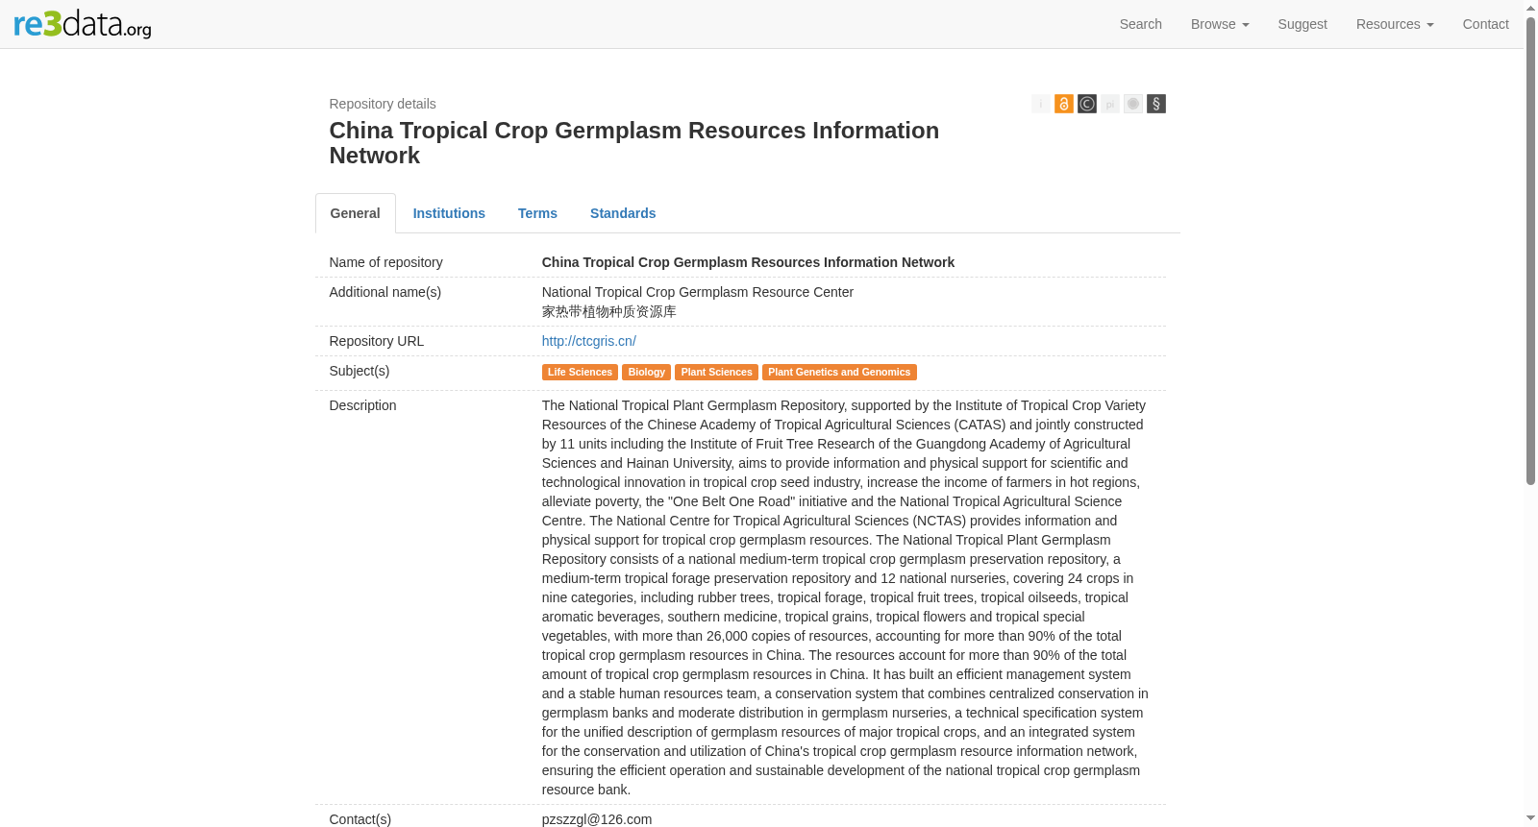Image resolution: width=1538 pixels, height=827 pixels.
Task: Click the greyed-out certificate seal icon
Action: coord(1132,104)
